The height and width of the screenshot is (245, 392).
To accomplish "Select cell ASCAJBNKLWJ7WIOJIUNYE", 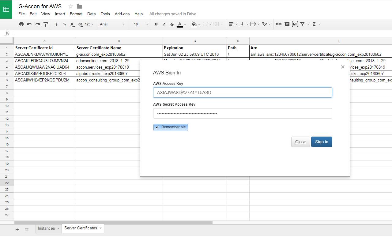I will (44, 54).
